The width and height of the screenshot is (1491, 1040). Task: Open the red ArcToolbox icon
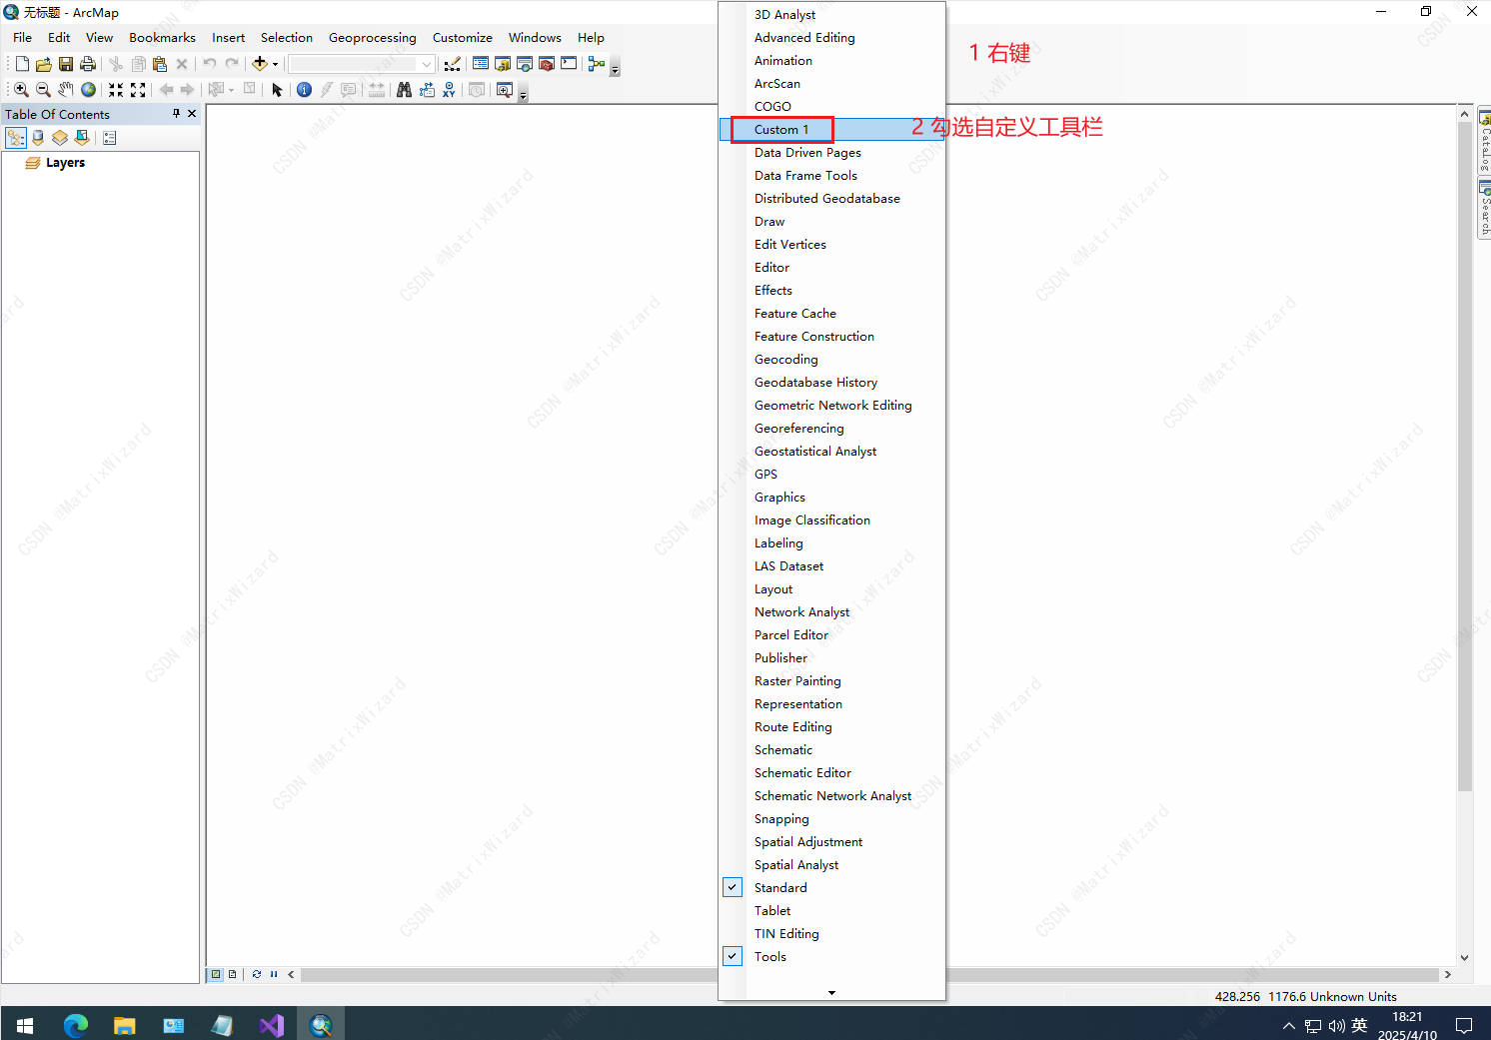click(x=547, y=64)
